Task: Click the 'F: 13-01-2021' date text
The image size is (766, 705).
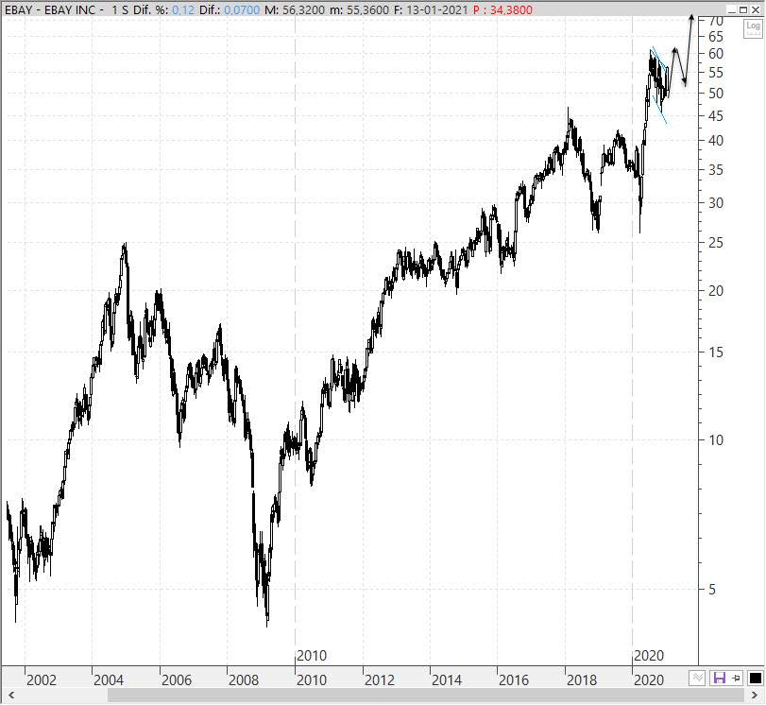Action: click(x=432, y=9)
